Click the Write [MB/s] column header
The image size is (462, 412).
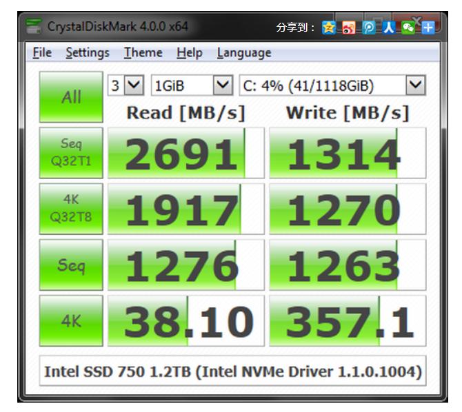tap(348, 113)
